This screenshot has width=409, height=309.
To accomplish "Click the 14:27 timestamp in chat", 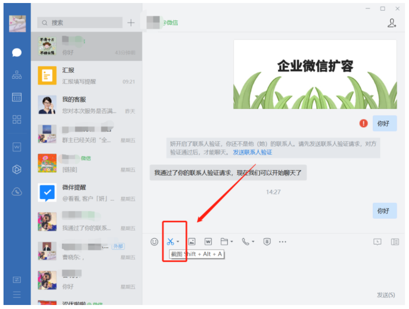I will pyautogui.click(x=273, y=192).
